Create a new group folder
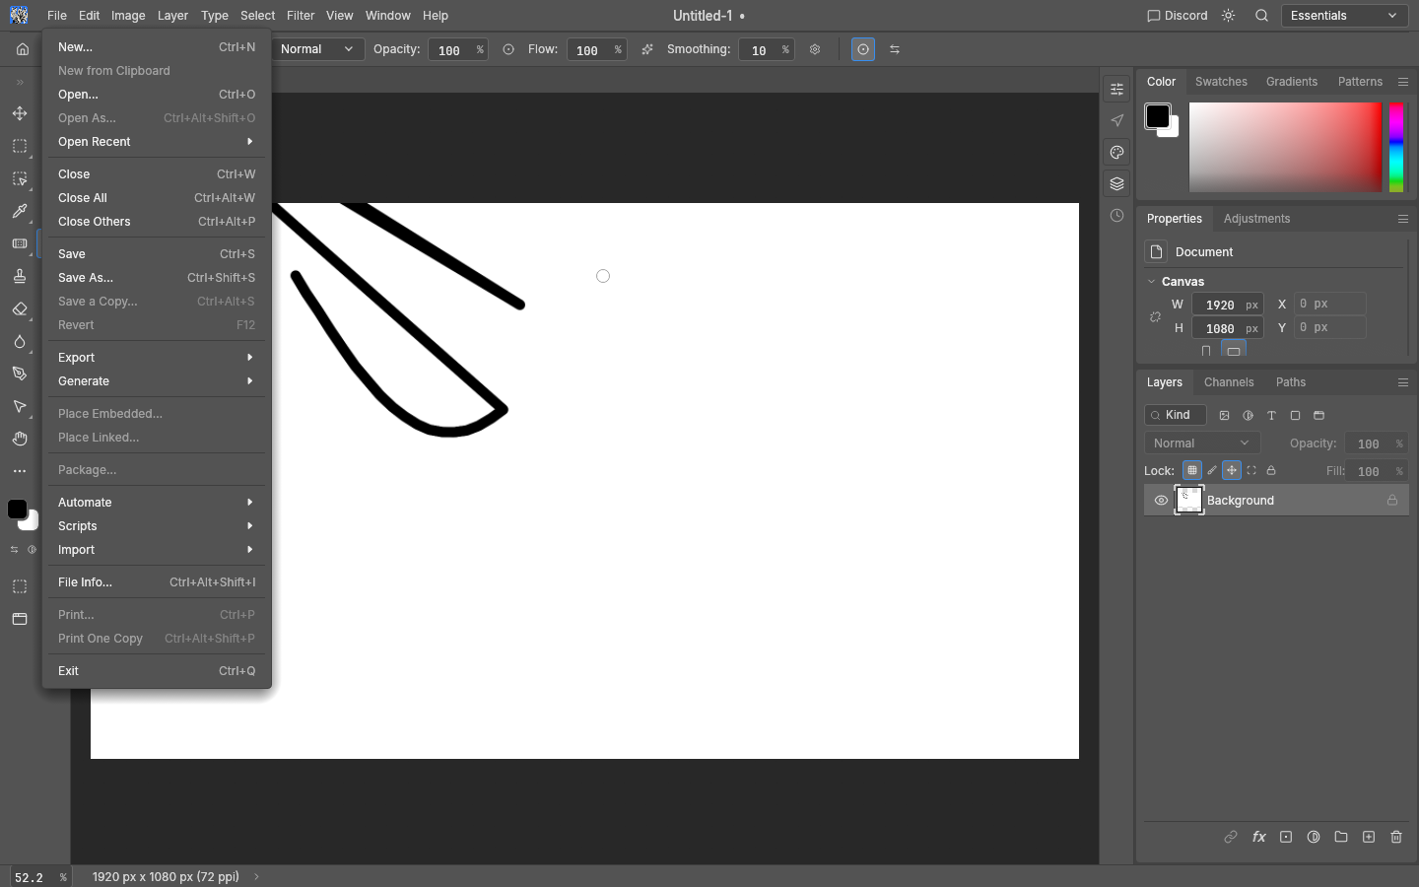This screenshot has height=887, width=1419. coord(1341,837)
